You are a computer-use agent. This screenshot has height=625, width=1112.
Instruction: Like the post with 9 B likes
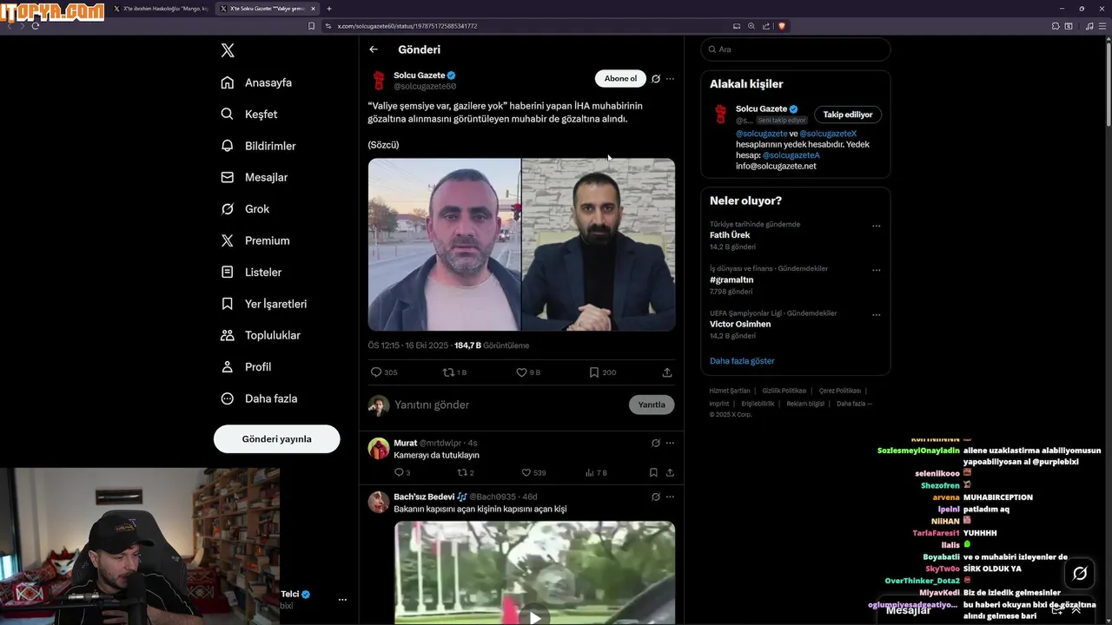click(521, 372)
